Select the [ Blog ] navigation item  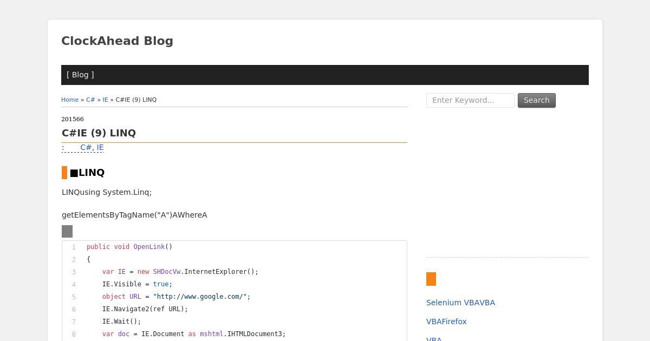(80, 75)
